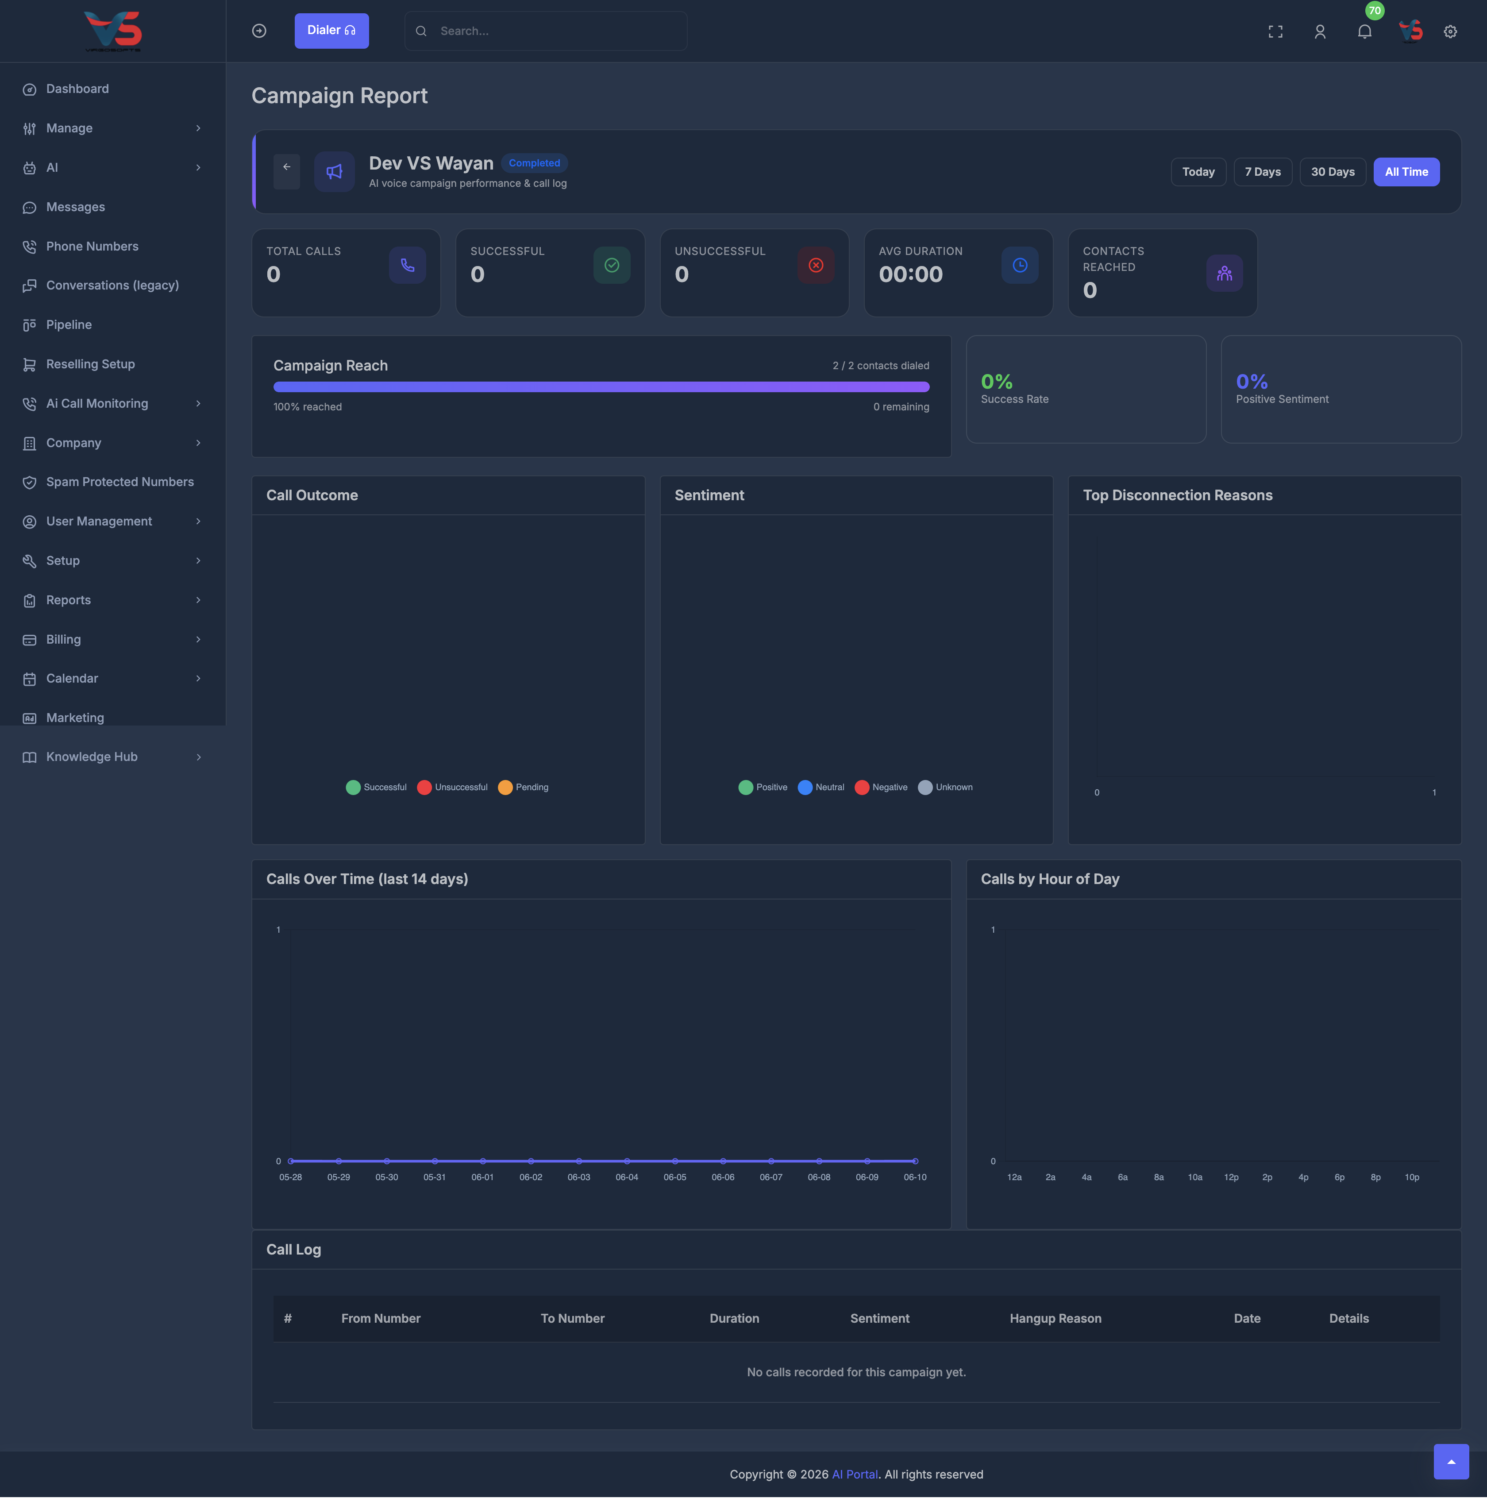Click the Unsuccessful red X icon
The width and height of the screenshot is (1487, 1498).
point(816,265)
